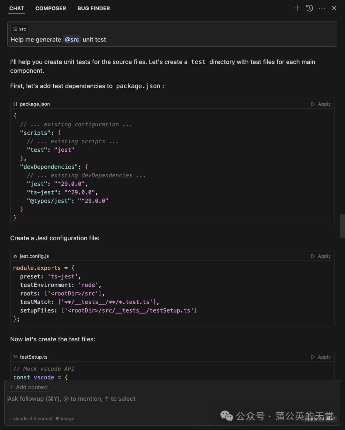
Task: Click the package.json file icon
Action: [15, 104]
